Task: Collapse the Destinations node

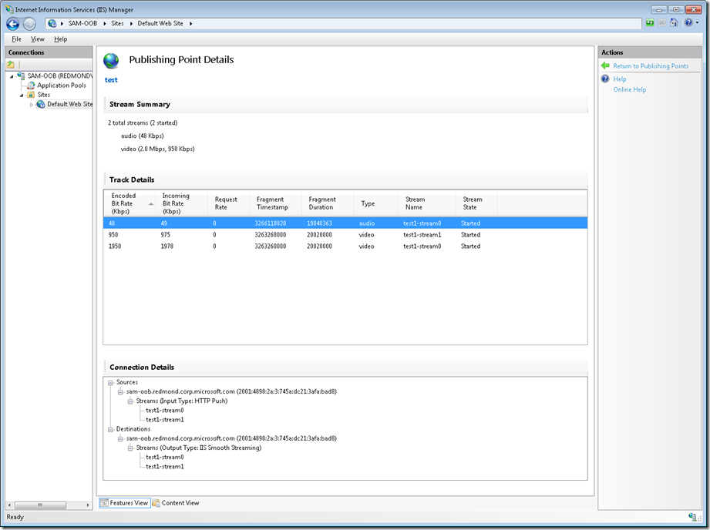Action: click(110, 430)
